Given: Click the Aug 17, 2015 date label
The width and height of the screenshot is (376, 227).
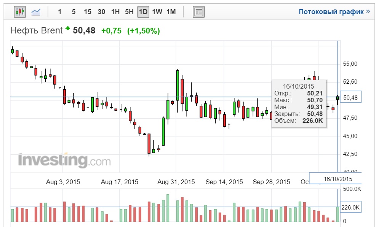Looking at the screenshot, I should [x=119, y=182].
